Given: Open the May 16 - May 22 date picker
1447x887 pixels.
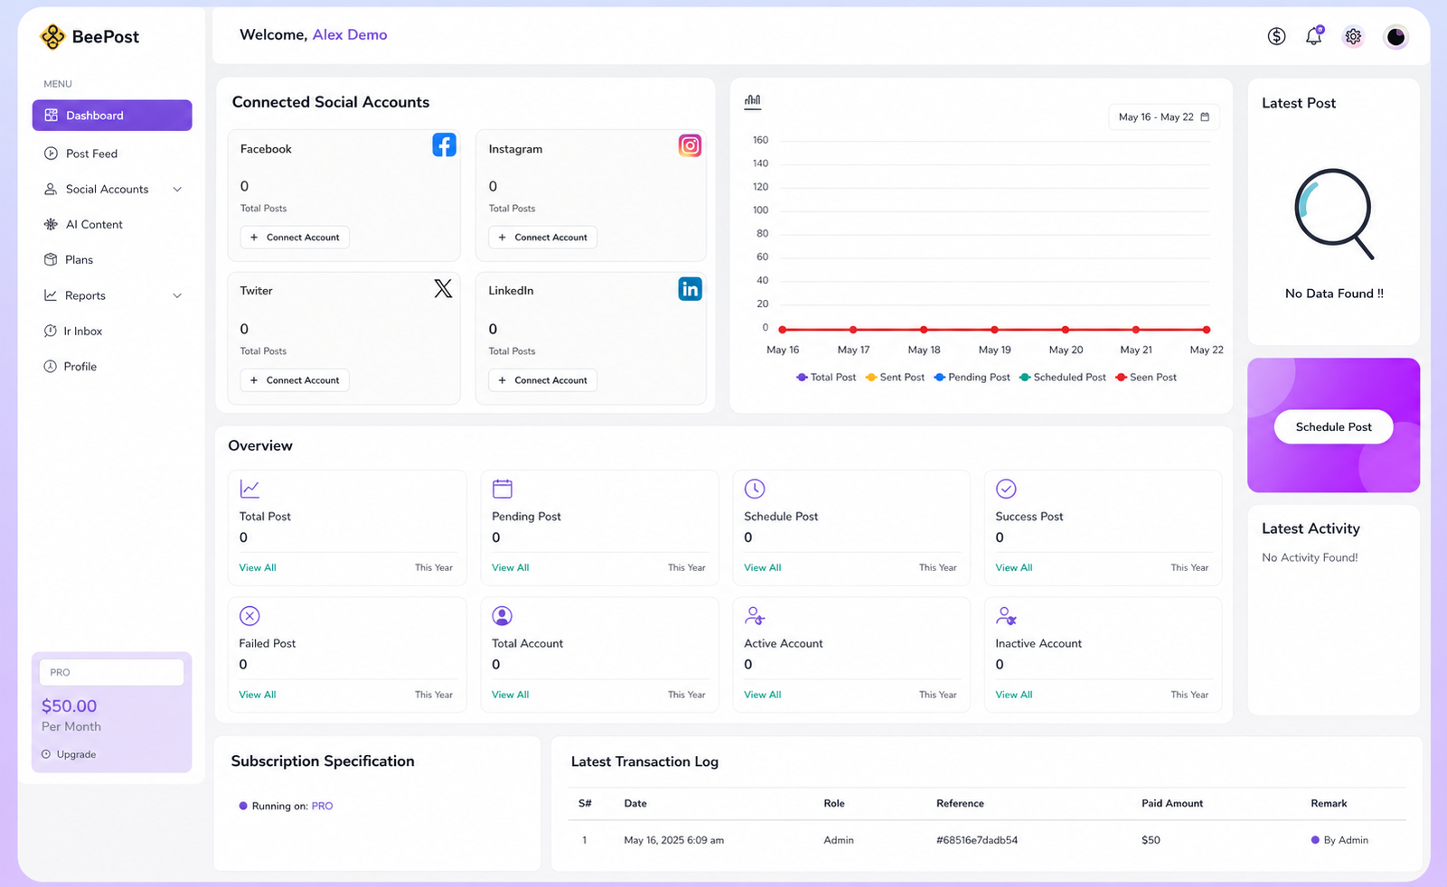Looking at the screenshot, I should point(1163,117).
